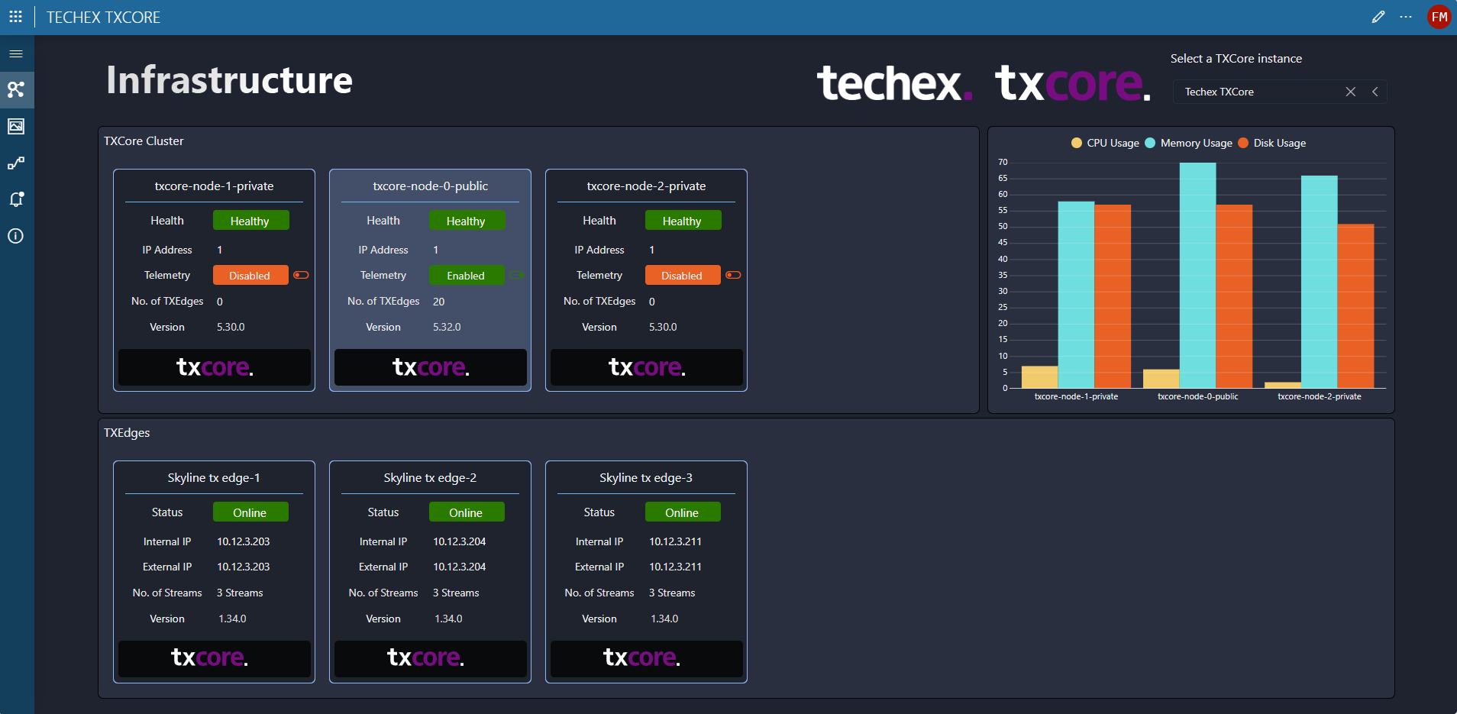Open the alerts bell sidebar icon
The image size is (1457, 714).
[16, 199]
